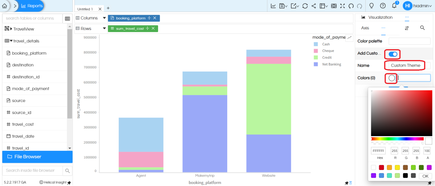Open the layout panel icon dropdown
The width and height of the screenshot is (435, 186).
[x=324, y=6]
